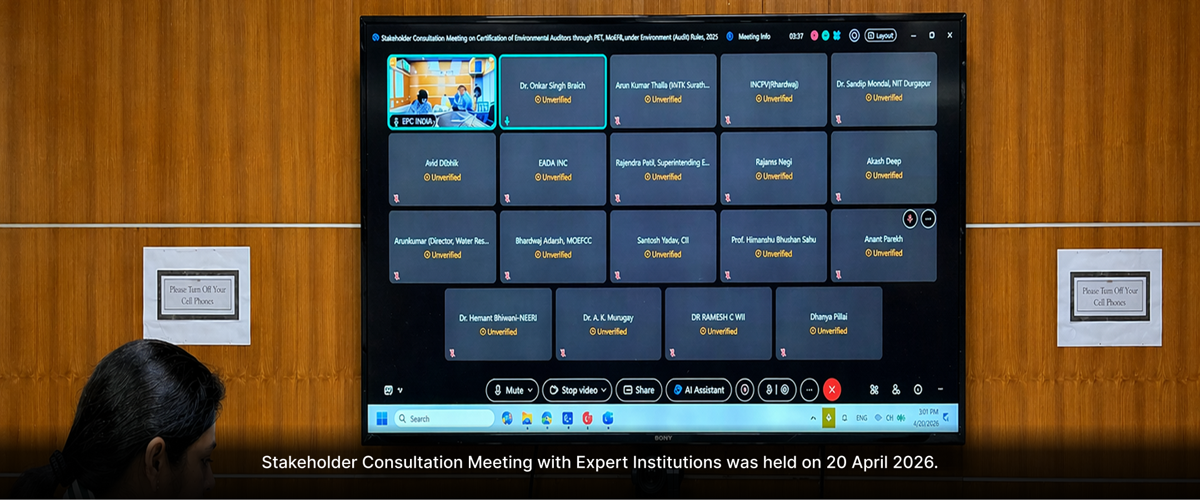Click the mute icon on Anant Parekh tile
The height and width of the screenshot is (500, 1200).
coord(910,219)
